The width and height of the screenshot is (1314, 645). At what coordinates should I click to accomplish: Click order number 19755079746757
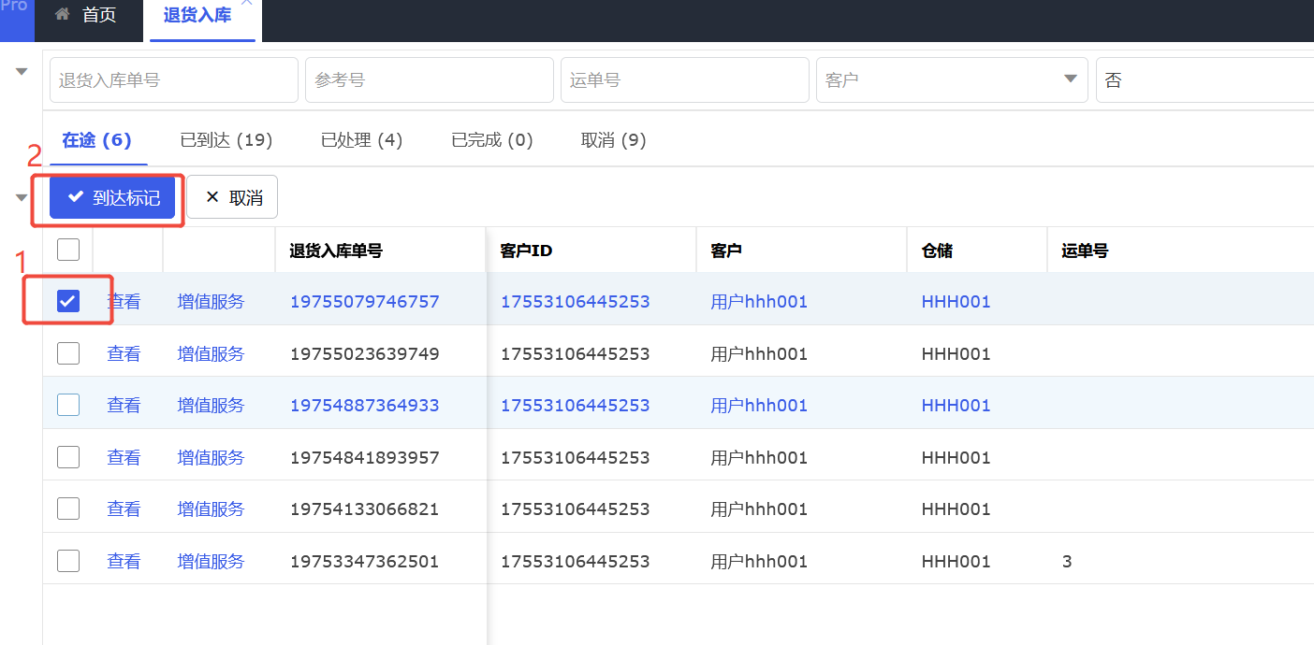pos(365,301)
